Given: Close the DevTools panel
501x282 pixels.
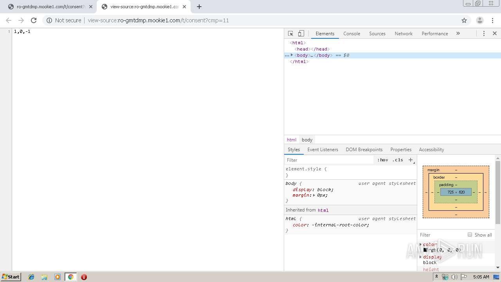Looking at the screenshot, I should [495, 34].
